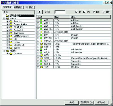113x106 pixels.
Task: Click the array icon beside BOOL_ row
Action: pyautogui.click(x=41, y=32)
